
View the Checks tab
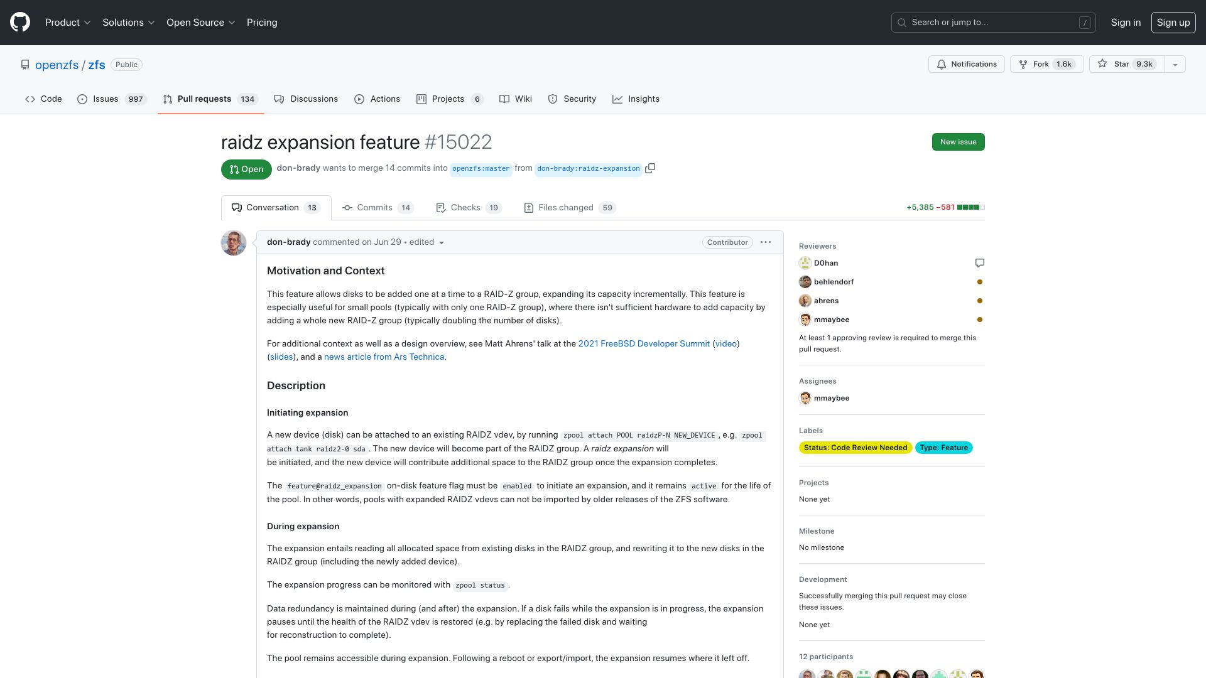(x=469, y=208)
